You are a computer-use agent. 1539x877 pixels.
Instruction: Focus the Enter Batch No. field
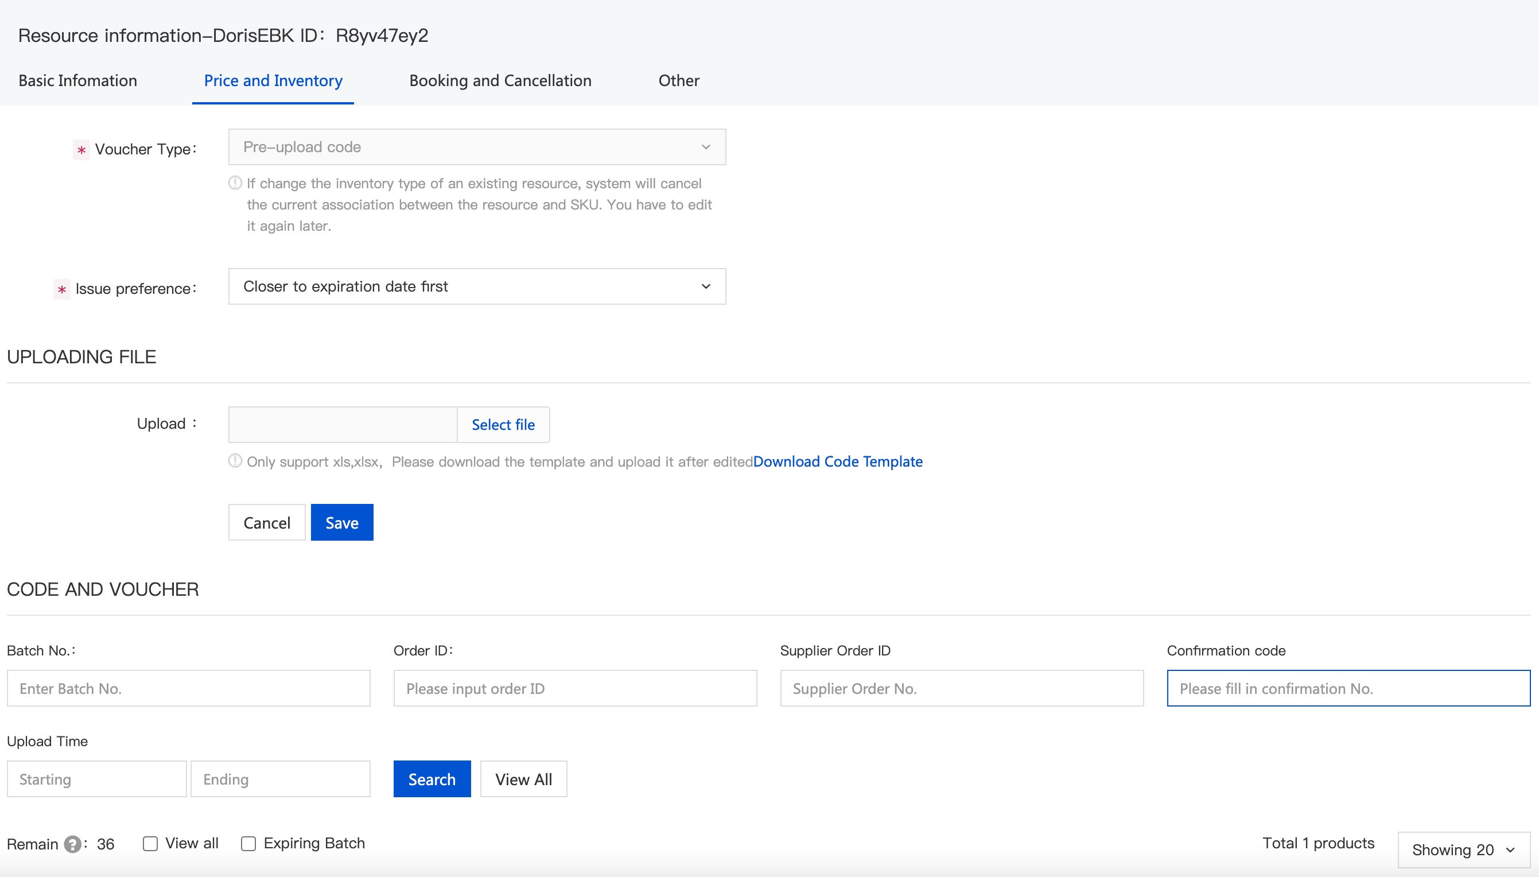[x=188, y=688]
